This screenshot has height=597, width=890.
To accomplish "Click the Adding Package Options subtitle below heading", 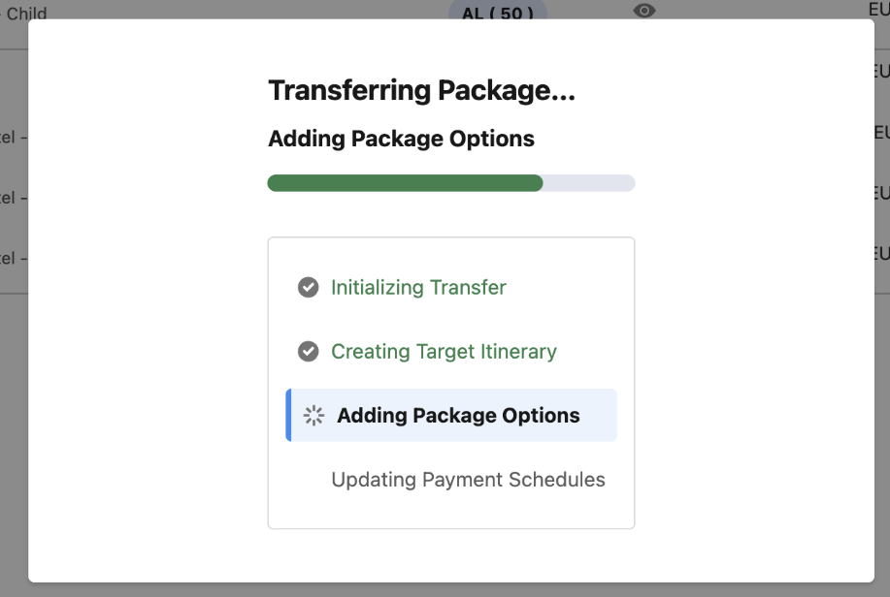I will pos(401,139).
